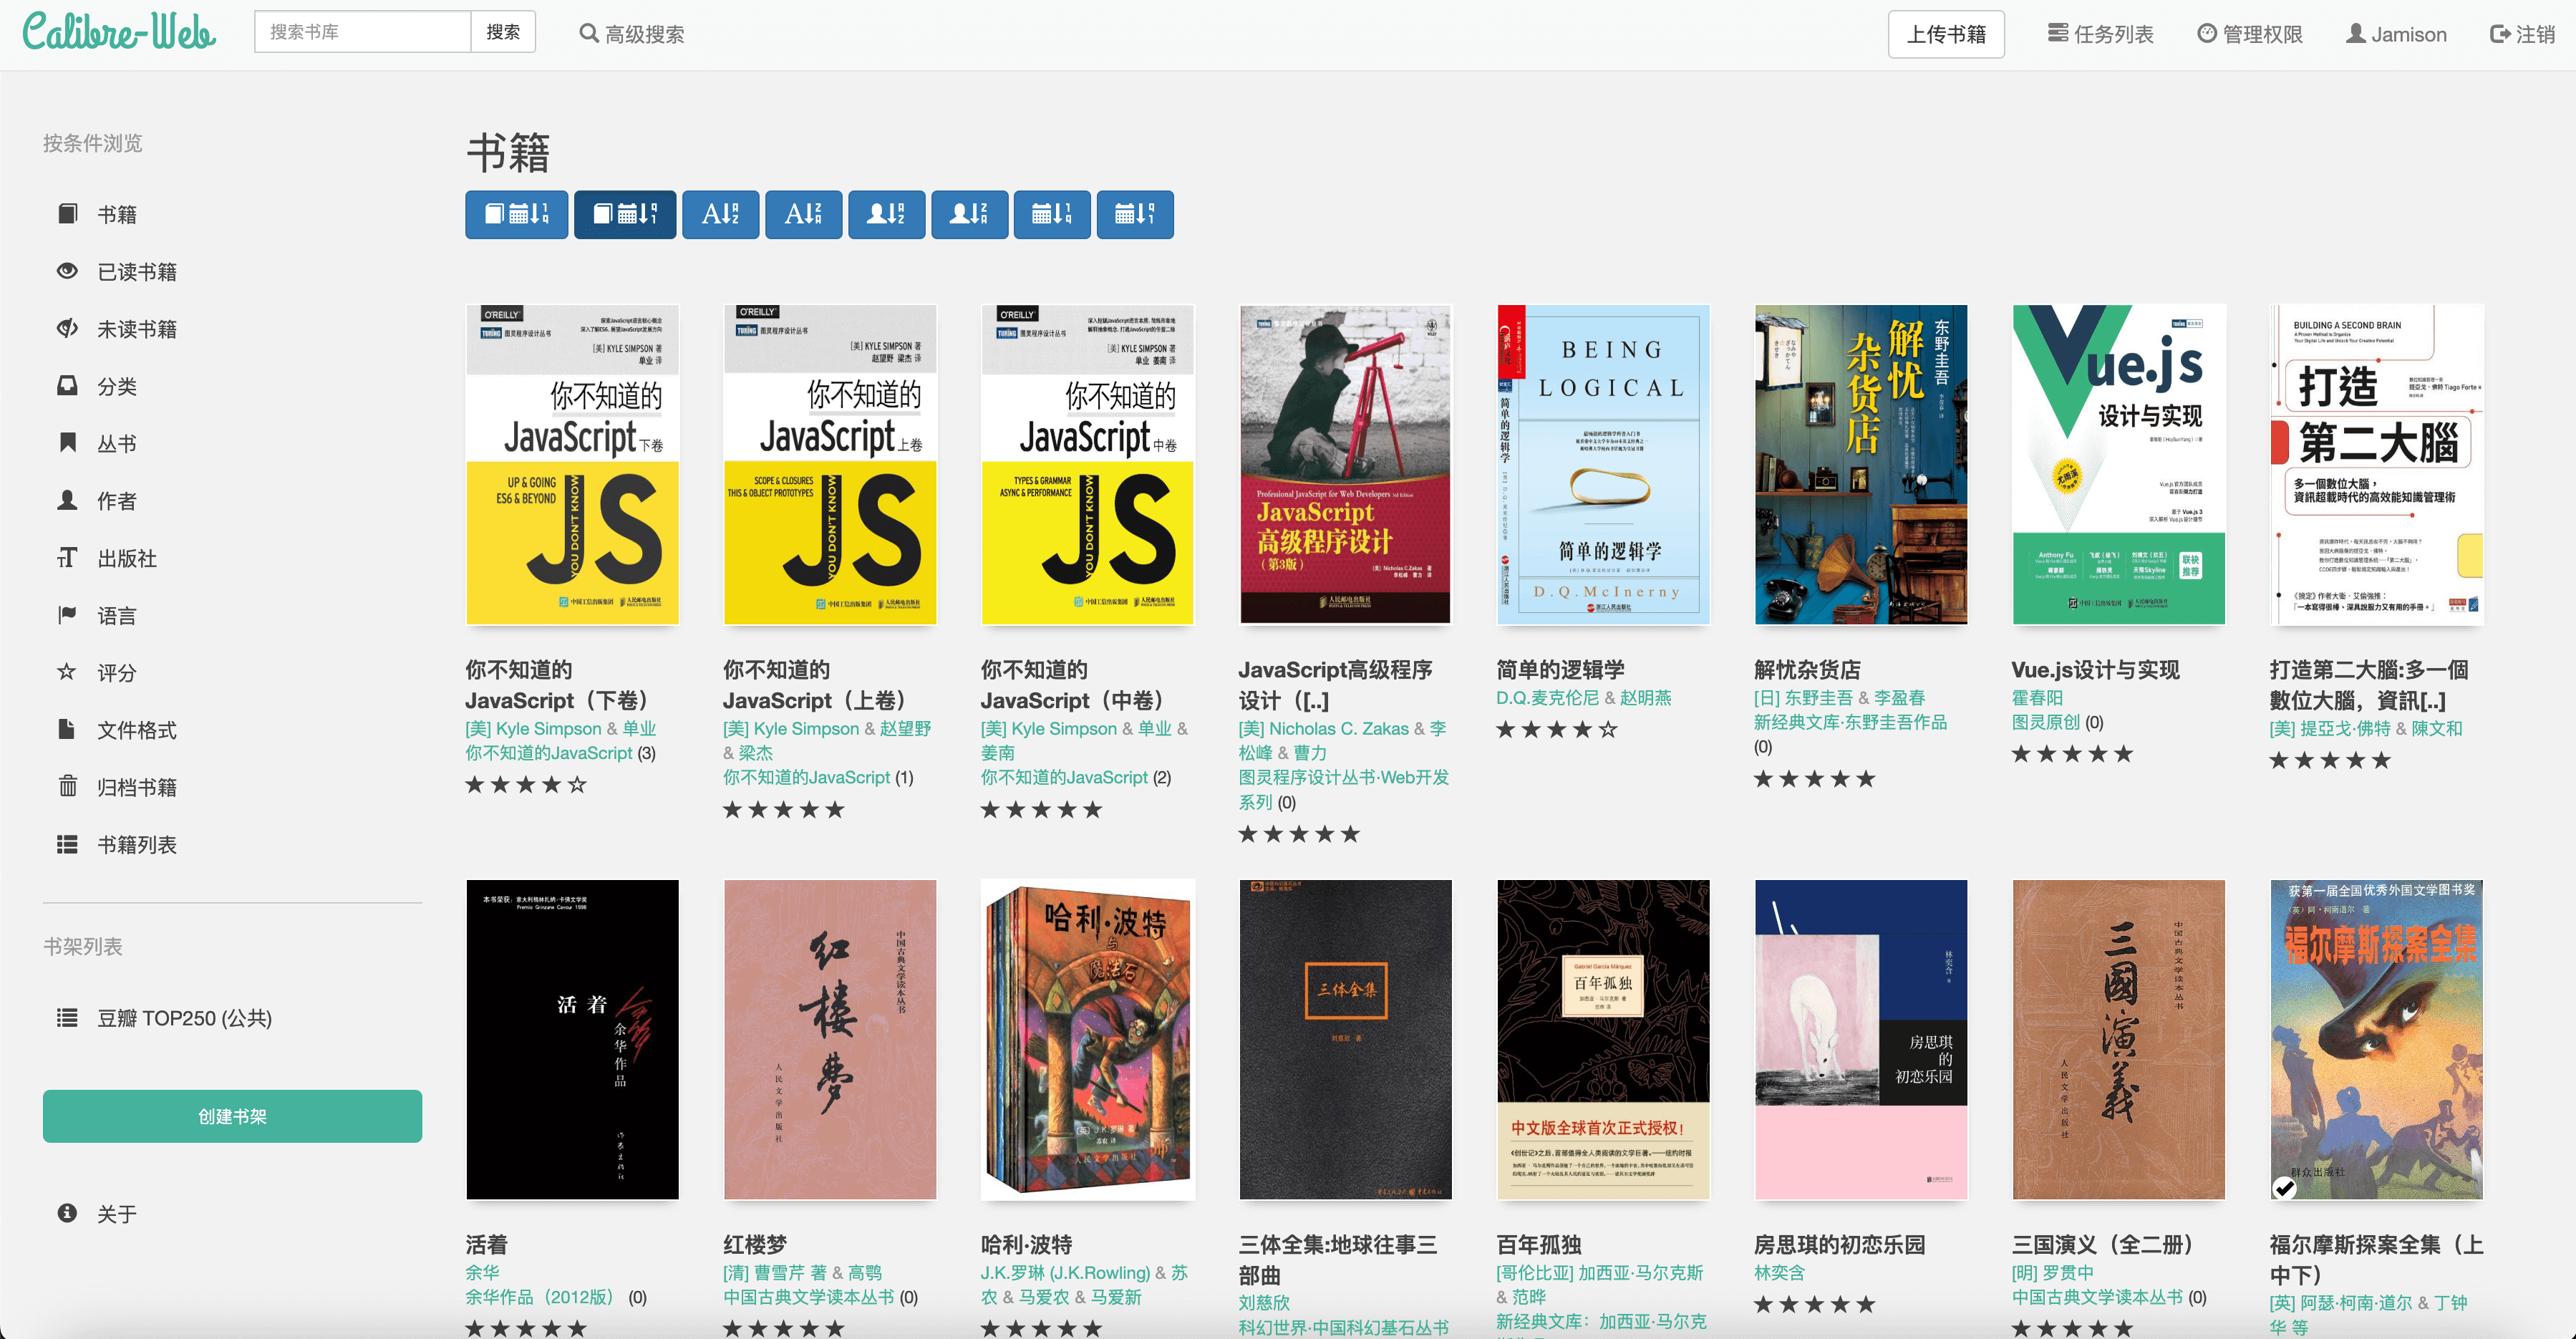Open 管理权限 admin settings
This screenshot has height=1339, width=2576.
[x=2250, y=34]
